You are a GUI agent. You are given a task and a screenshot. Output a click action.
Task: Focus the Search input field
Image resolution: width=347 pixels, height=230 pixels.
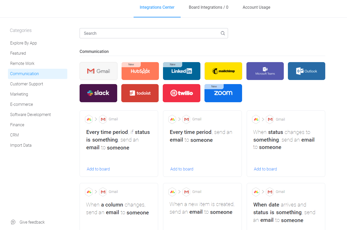154,33
